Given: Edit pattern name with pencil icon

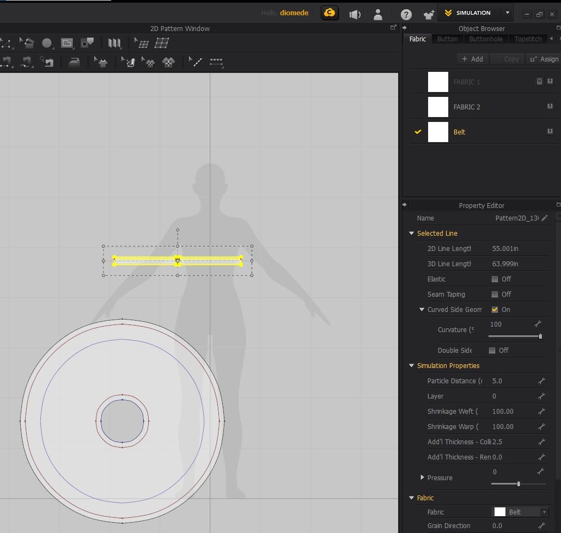Looking at the screenshot, I should [x=545, y=218].
